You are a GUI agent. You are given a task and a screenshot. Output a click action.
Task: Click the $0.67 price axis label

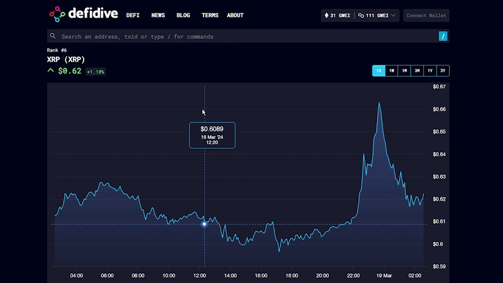coord(439,87)
